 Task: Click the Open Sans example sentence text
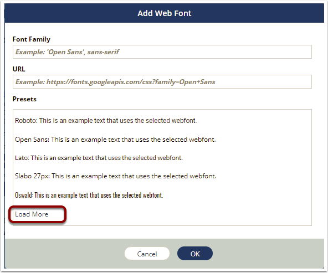coord(134,140)
